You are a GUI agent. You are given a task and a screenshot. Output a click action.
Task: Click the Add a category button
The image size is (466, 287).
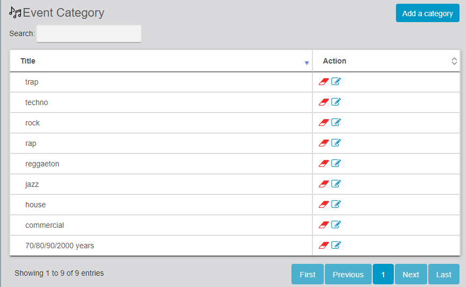pos(427,13)
